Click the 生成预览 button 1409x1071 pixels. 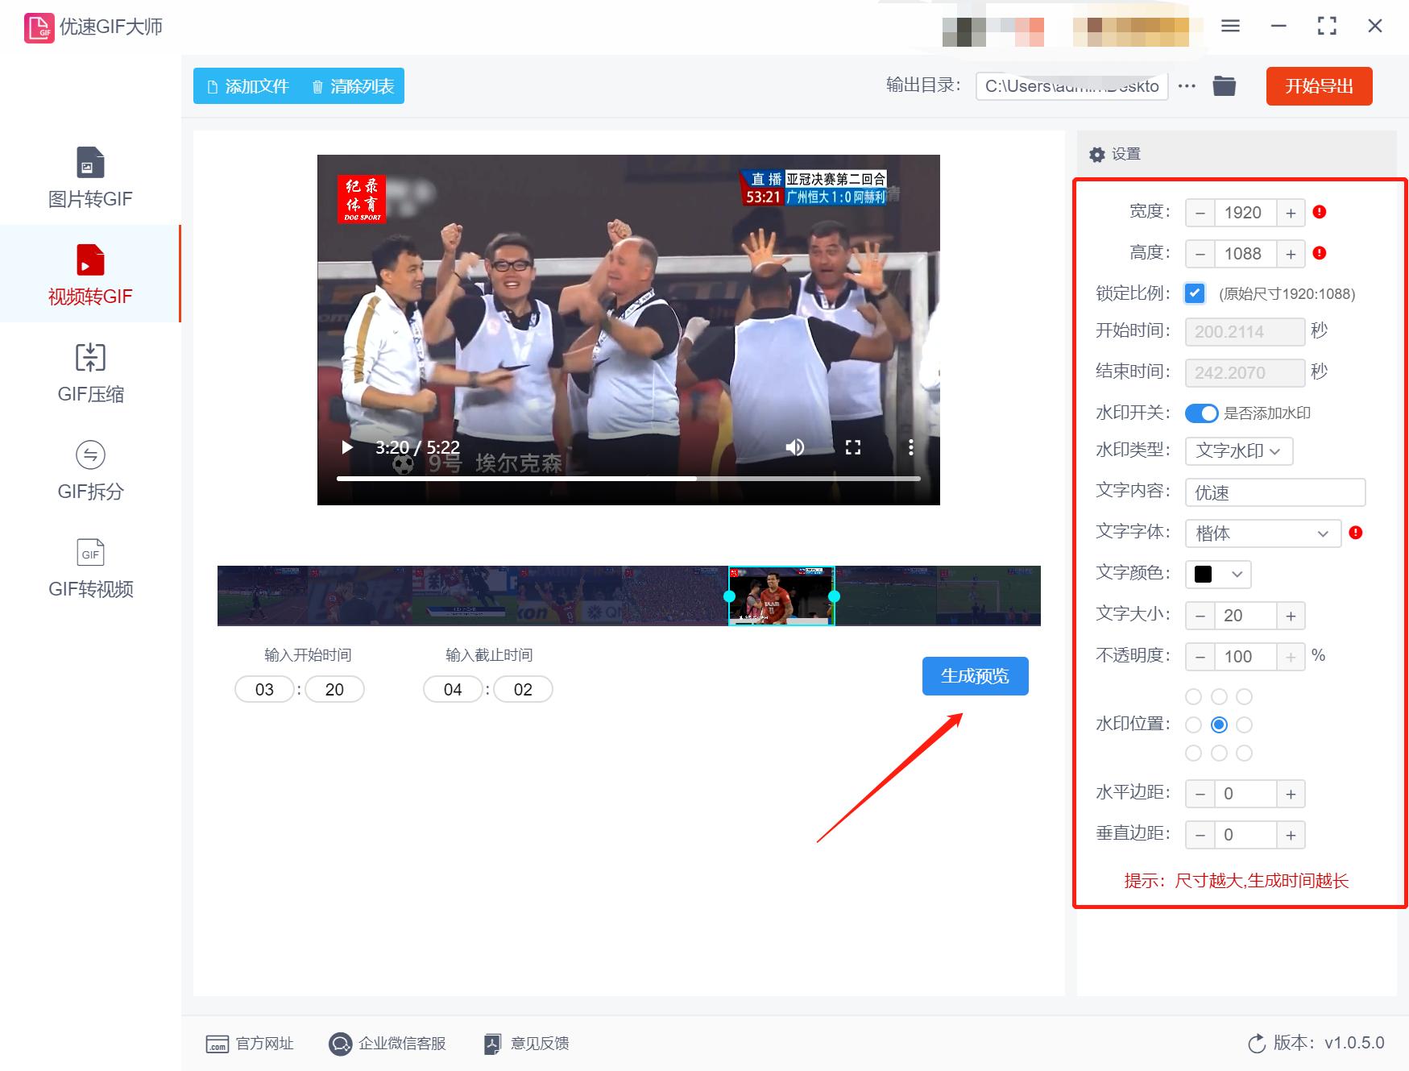click(x=975, y=676)
